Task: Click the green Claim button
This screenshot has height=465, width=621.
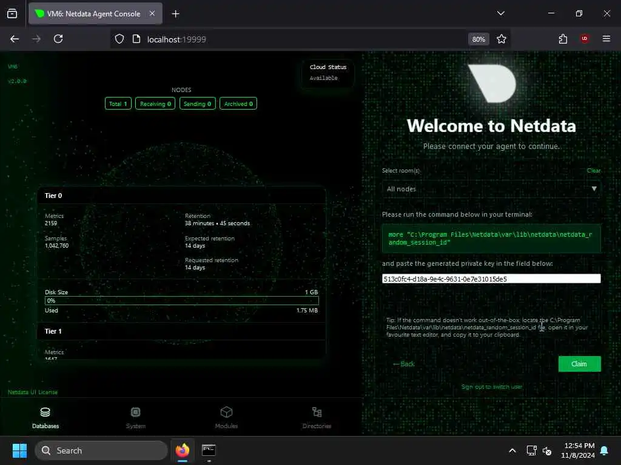Action: [579, 364]
